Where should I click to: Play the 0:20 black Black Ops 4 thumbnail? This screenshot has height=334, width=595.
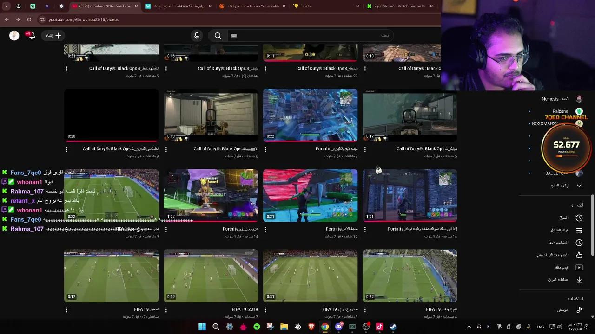point(111,115)
